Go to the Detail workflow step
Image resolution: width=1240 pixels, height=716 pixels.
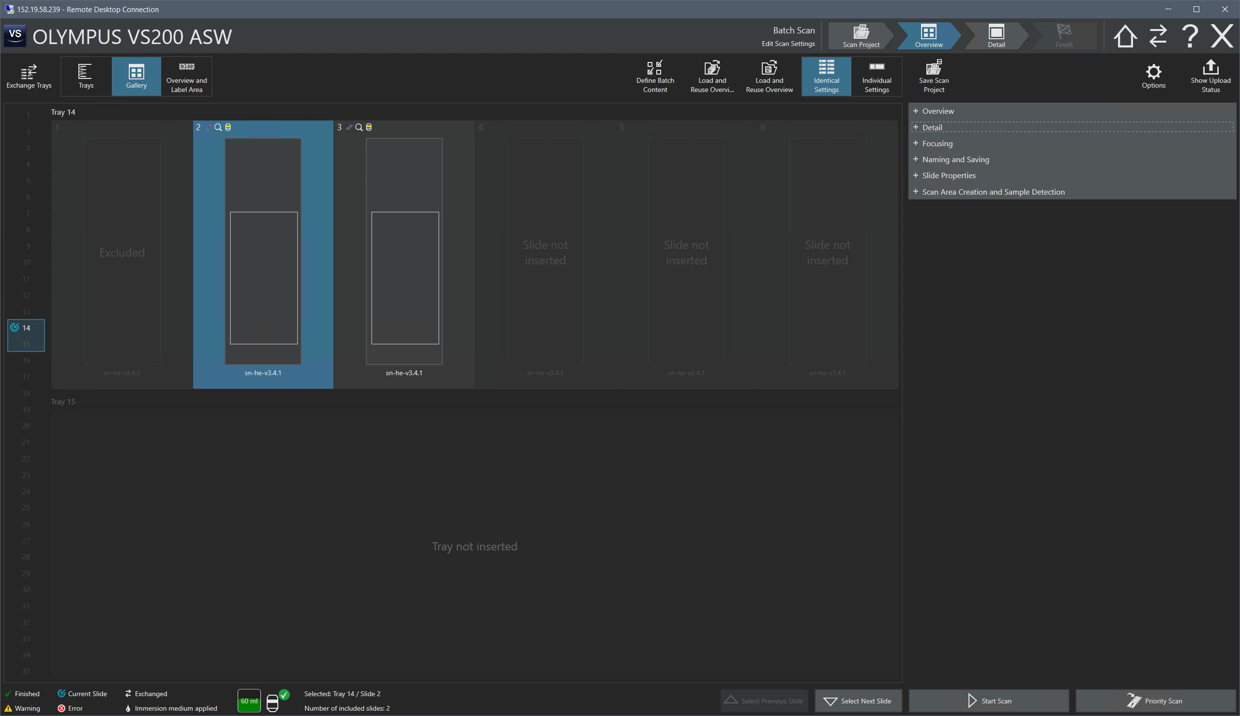(996, 36)
